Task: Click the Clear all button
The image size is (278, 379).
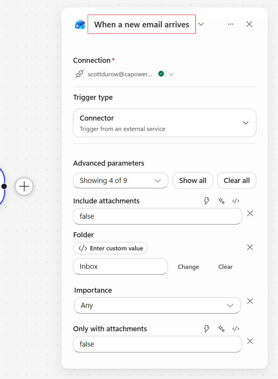Action: pyautogui.click(x=237, y=181)
